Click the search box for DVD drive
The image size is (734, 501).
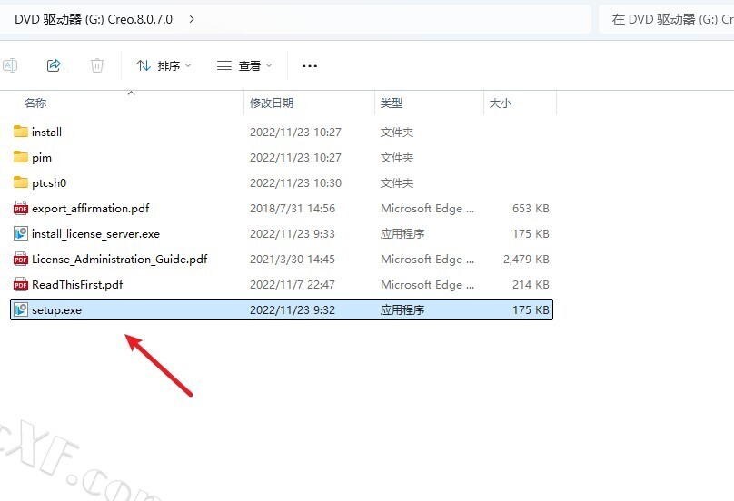coord(667,19)
